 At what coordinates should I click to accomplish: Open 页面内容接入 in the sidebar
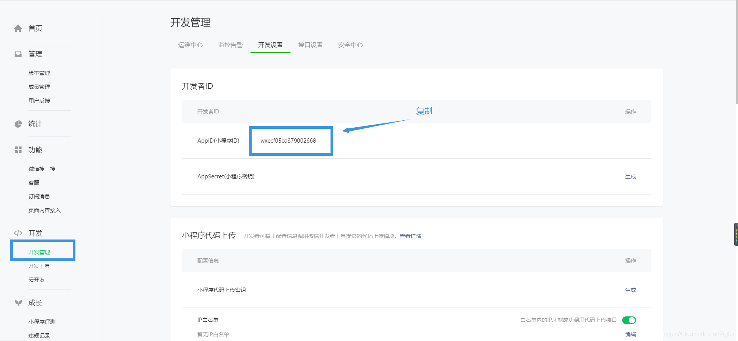click(x=45, y=210)
